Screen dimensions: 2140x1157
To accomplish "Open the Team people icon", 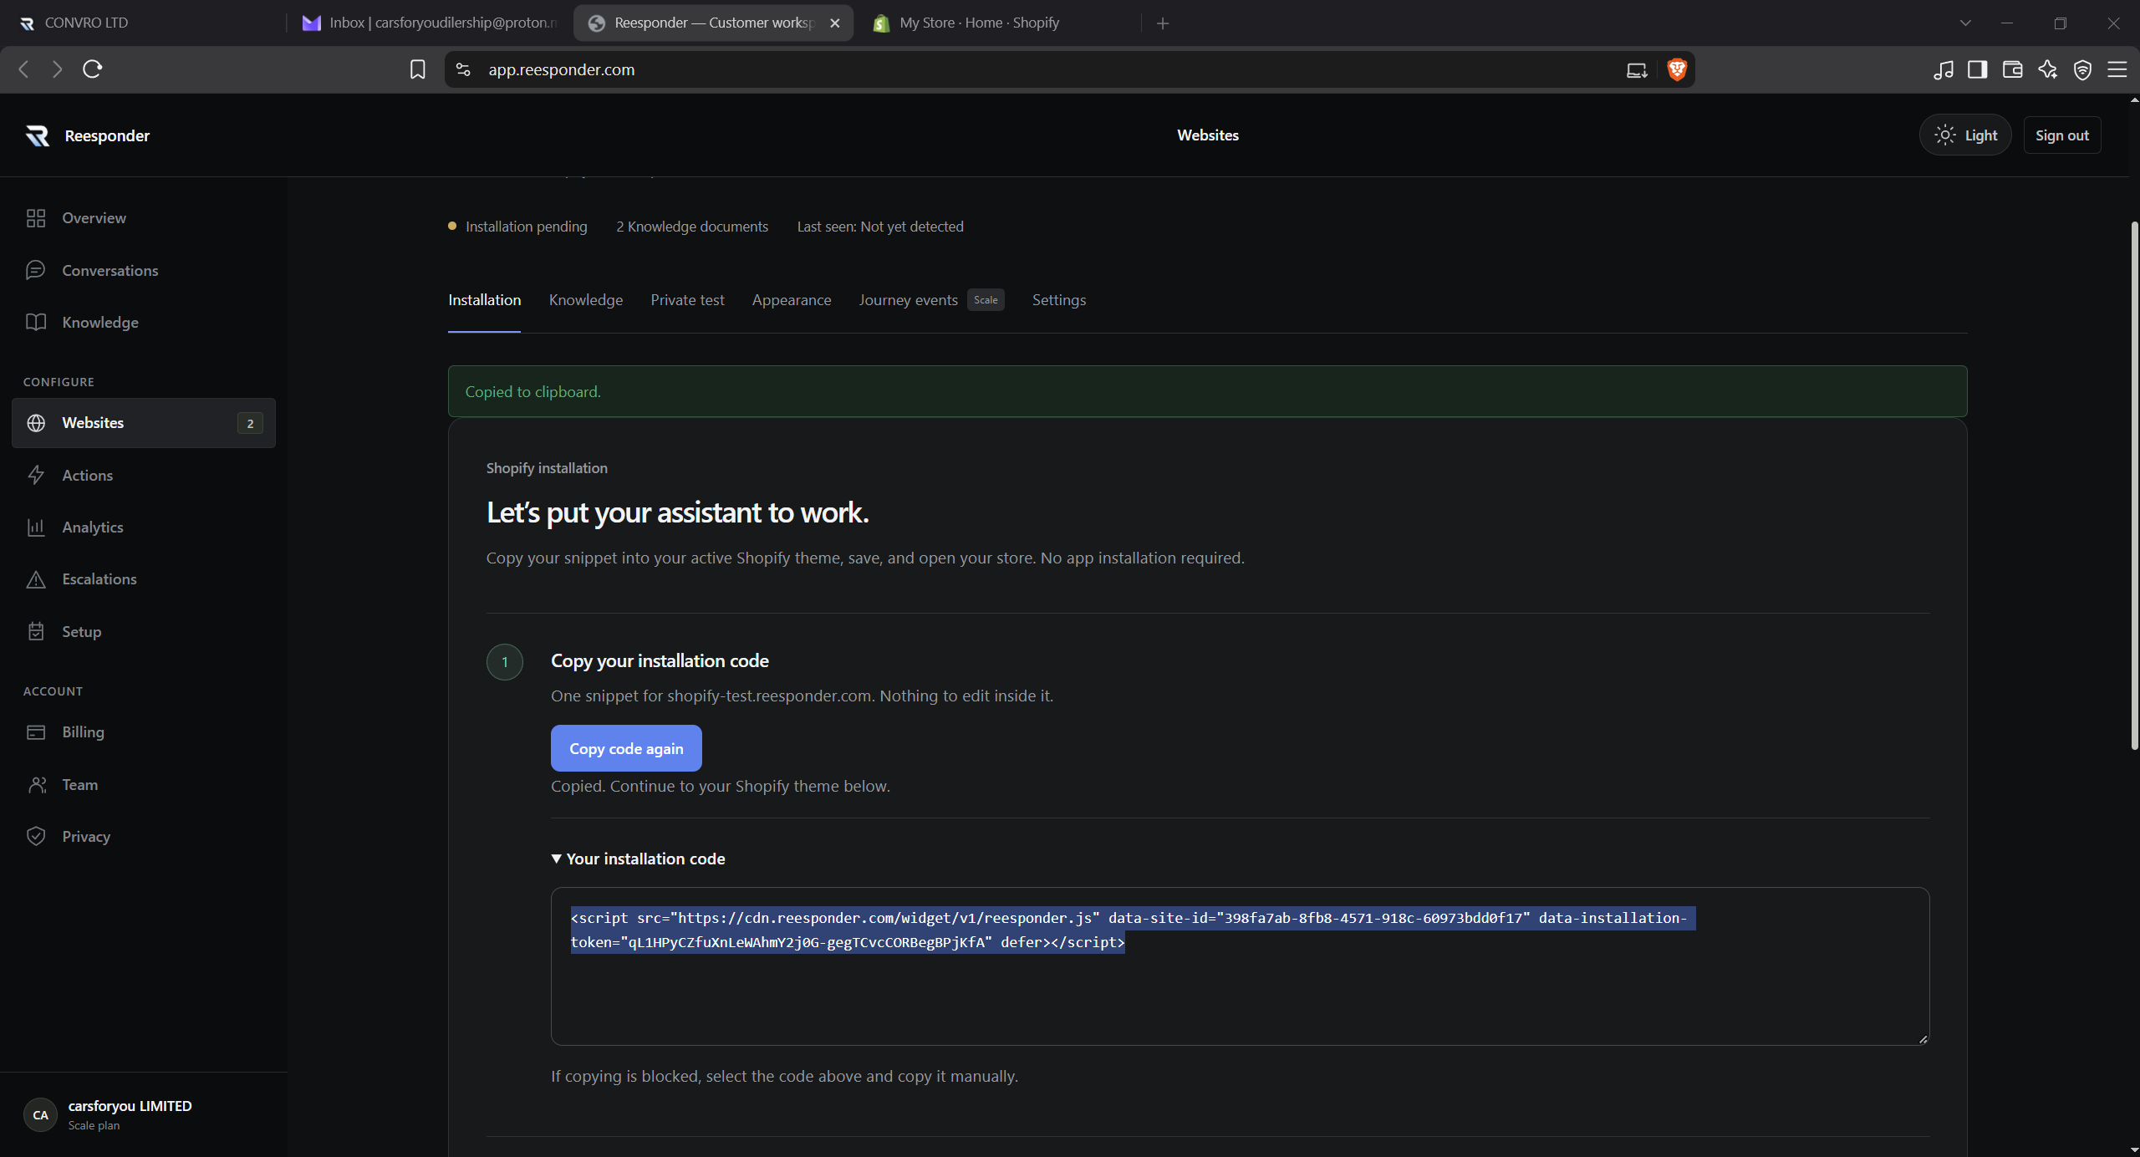I will [36, 784].
